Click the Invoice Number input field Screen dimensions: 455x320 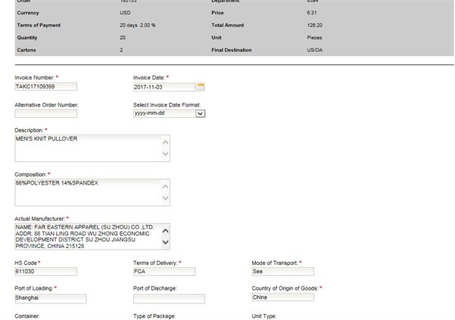click(45, 87)
